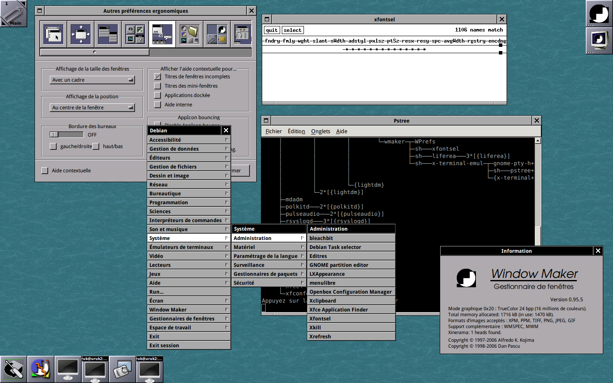Expand Gestion de données submenu

189,149
